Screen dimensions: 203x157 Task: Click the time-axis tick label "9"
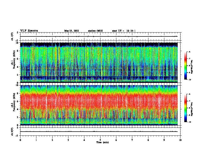point(164,140)
